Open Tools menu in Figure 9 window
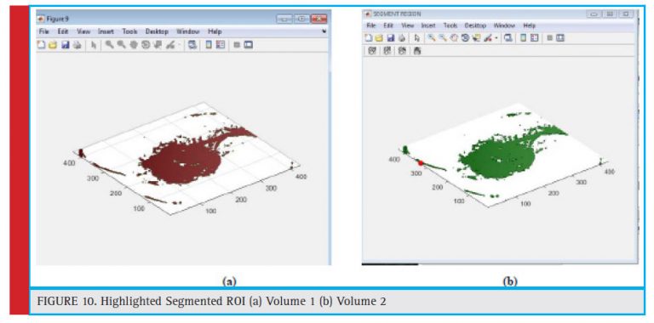The width and height of the screenshot is (654, 323). click(x=129, y=31)
